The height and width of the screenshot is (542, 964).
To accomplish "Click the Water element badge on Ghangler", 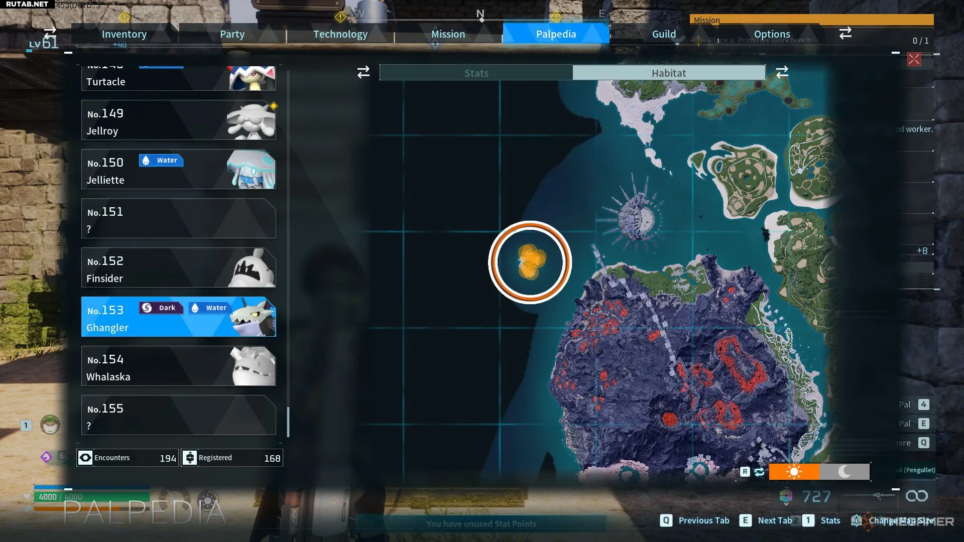I will 210,308.
